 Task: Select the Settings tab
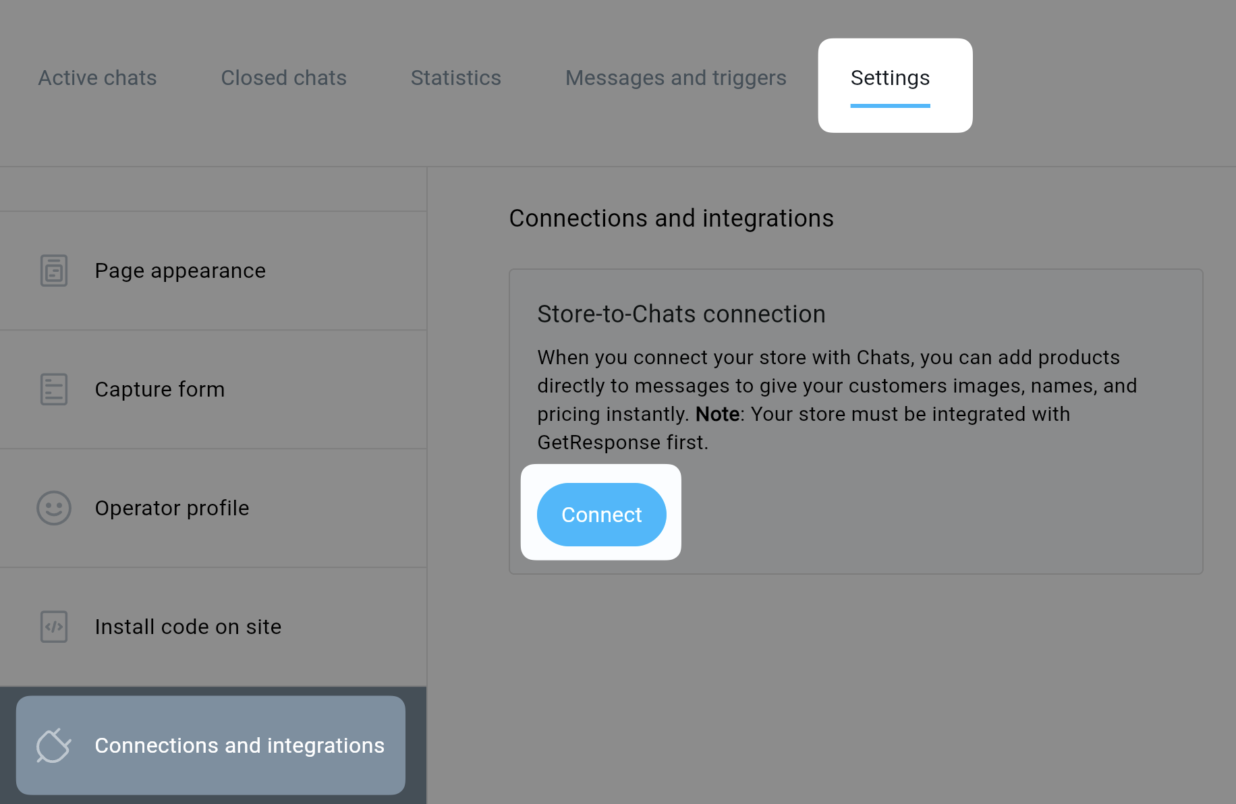click(890, 78)
